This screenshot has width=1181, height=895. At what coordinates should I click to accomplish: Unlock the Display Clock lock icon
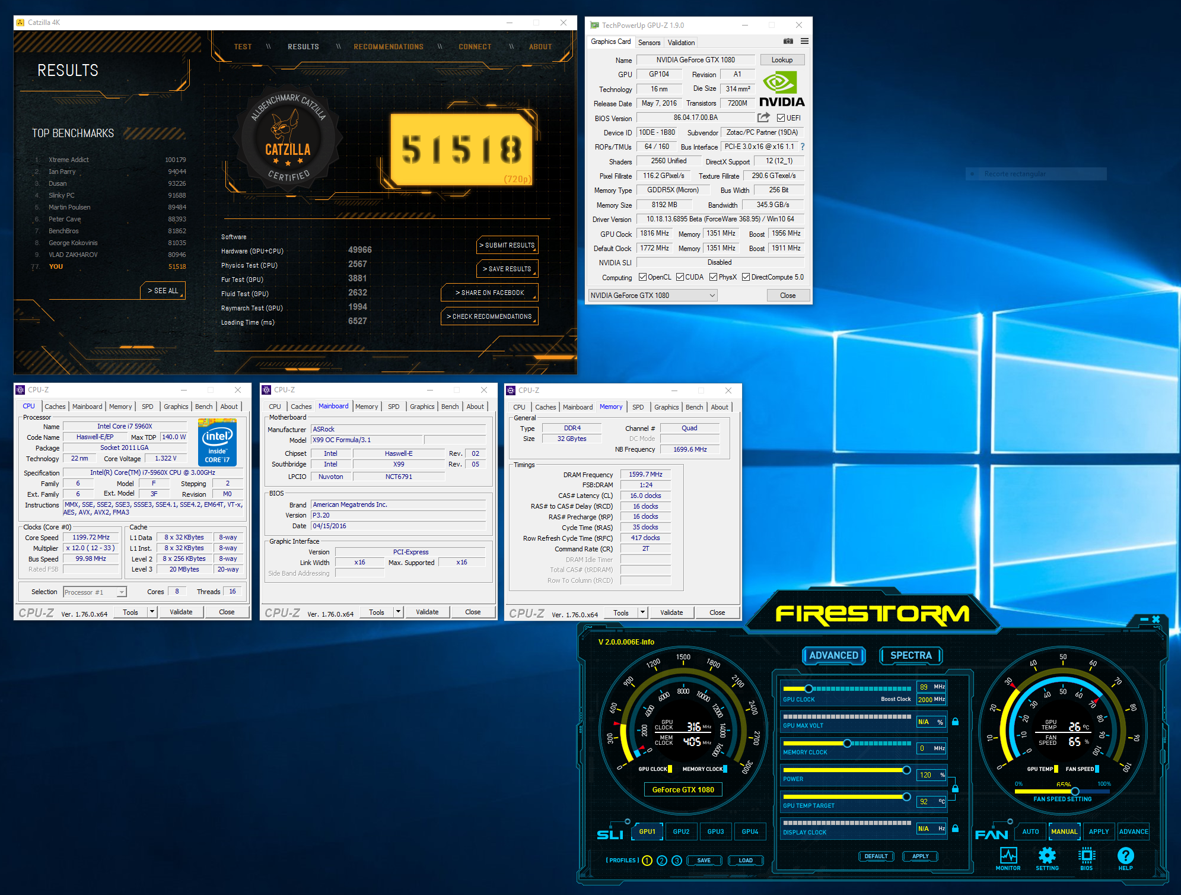[955, 828]
